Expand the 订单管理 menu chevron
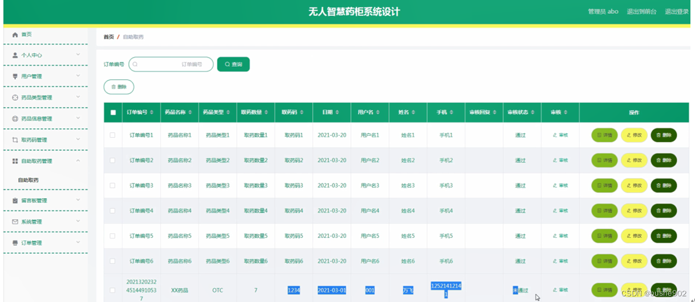The image size is (695, 302). point(78,242)
